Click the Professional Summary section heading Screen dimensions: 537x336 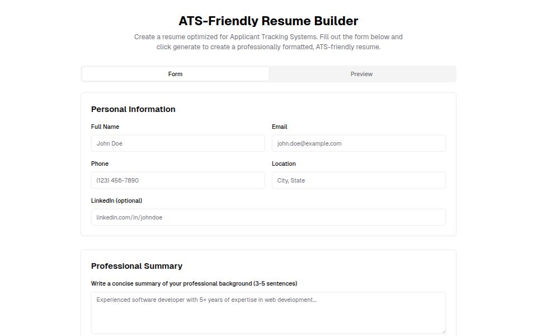point(137,265)
